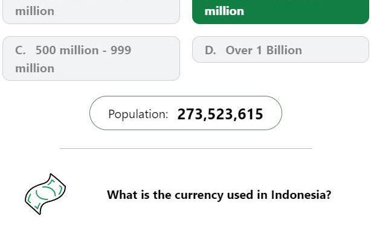371x226 pixels.
Task: Click the green highlighted correct answer box
Action: (x=280, y=12)
